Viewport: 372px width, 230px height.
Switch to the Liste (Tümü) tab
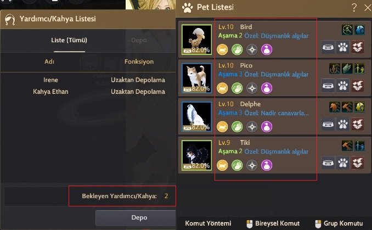tap(69, 40)
